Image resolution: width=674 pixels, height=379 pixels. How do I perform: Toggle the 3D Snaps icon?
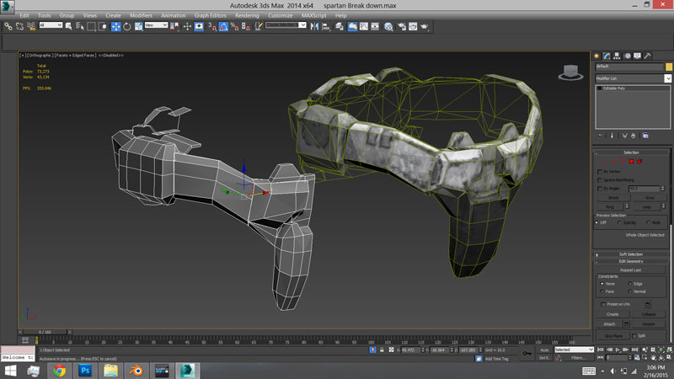click(212, 27)
